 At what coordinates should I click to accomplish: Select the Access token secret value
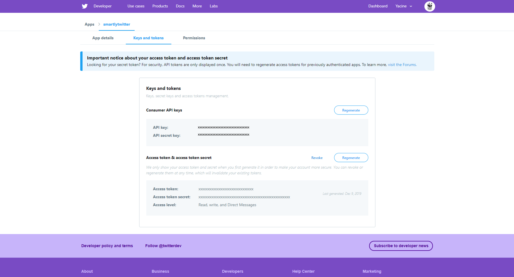click(244, 197)
